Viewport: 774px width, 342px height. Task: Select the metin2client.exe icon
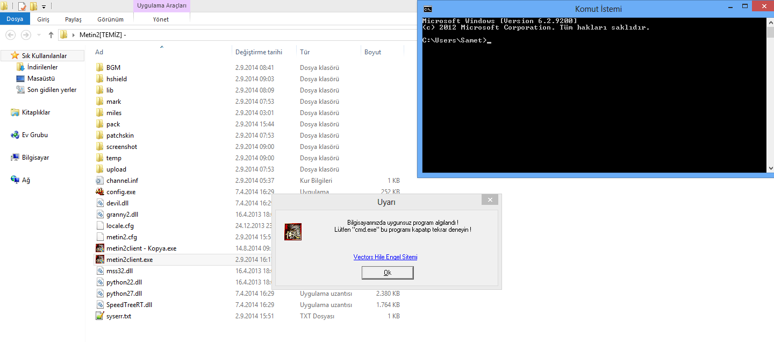coord(99,259)
